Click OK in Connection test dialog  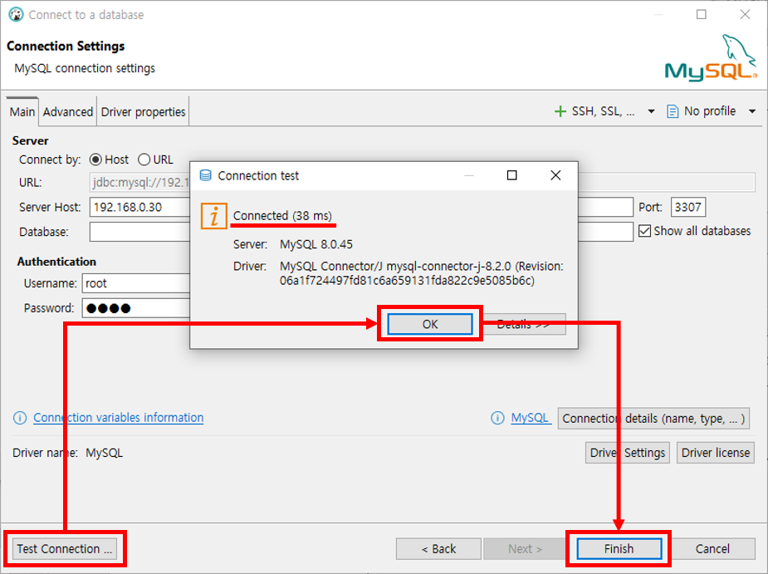pyautogui.click(x=430, y=324)
